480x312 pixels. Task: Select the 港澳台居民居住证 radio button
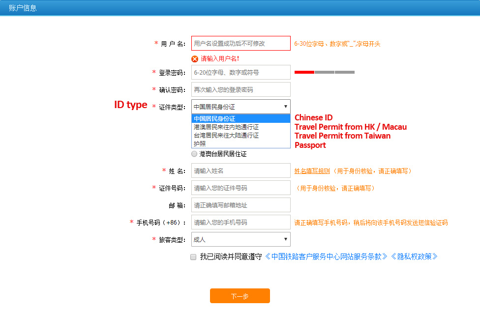coord(194,154)
